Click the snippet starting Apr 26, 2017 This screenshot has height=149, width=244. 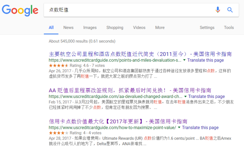(x=140, y=74)
